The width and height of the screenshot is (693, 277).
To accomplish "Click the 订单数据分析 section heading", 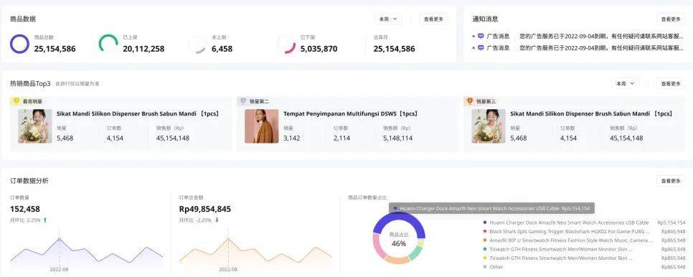I will [29, 181].
